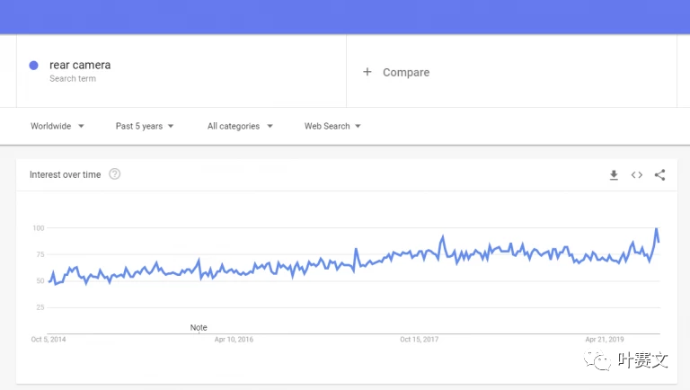The width and height of the screenshot is (690, 390).
Task: Download the Interest over time chart data
Action: coord(614,175)
